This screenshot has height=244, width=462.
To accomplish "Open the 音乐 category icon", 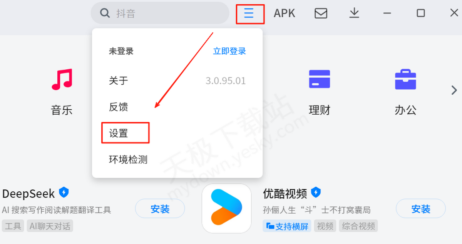I will point(62,79).
